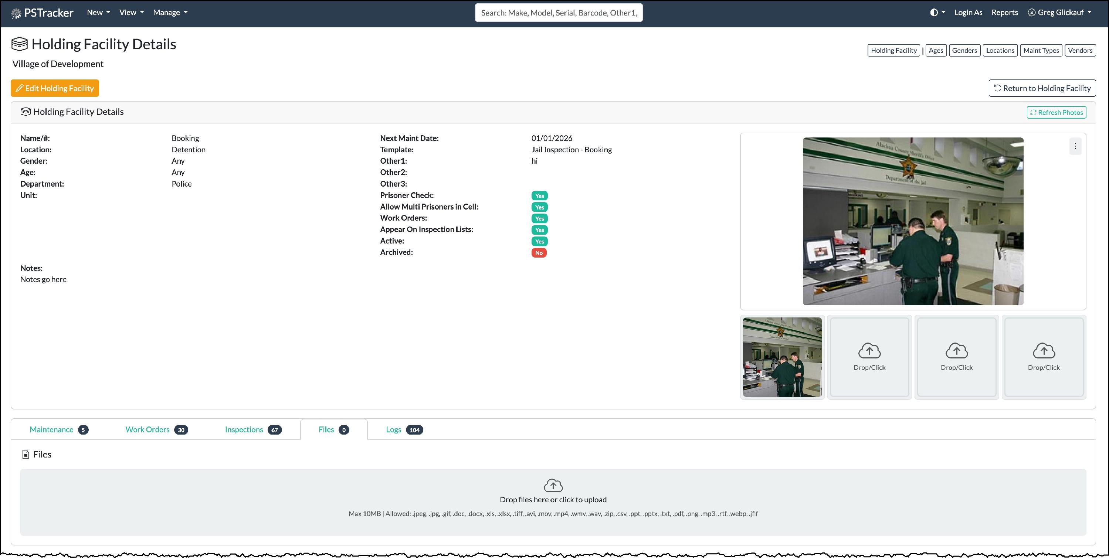
Task: Click the Refresh Photos button
Action: pyautogui.click(x=1056, y=112)
